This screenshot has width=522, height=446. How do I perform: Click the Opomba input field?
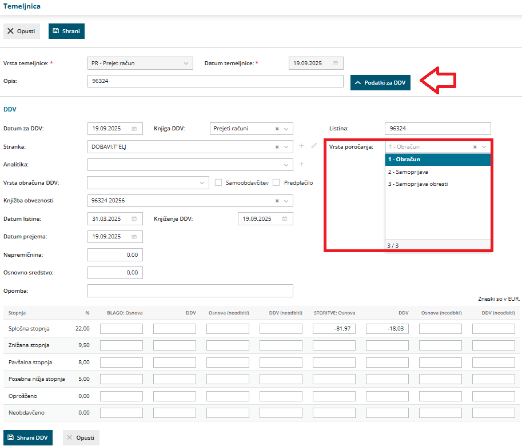pos(190,290)
